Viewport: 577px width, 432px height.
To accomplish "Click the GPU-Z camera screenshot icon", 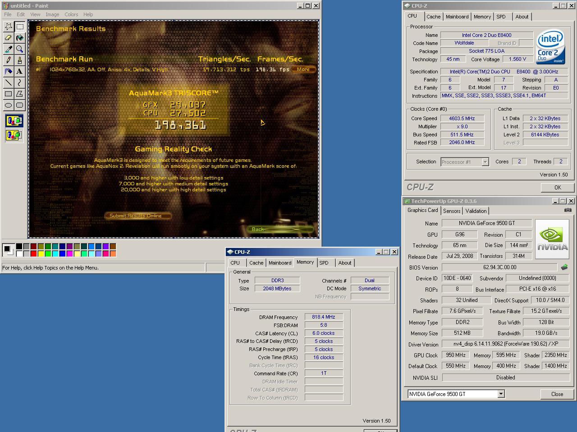I will coord(568,210).
